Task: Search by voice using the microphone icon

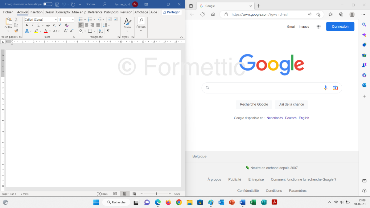Action: (326, 88)
